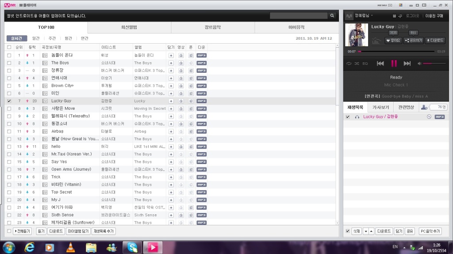This screenshot has width=453, height=254.
Task: Check the box for 'The Boys'
Action: (9, 63)
